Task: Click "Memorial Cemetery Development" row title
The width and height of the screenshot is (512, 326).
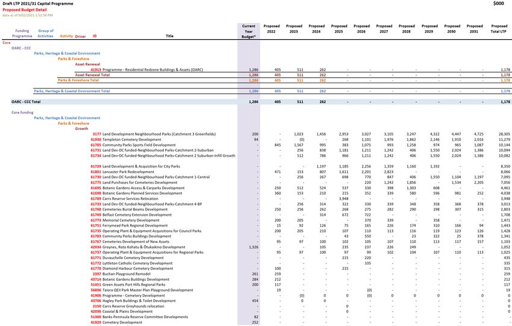Action: click(x=131, y=220)
